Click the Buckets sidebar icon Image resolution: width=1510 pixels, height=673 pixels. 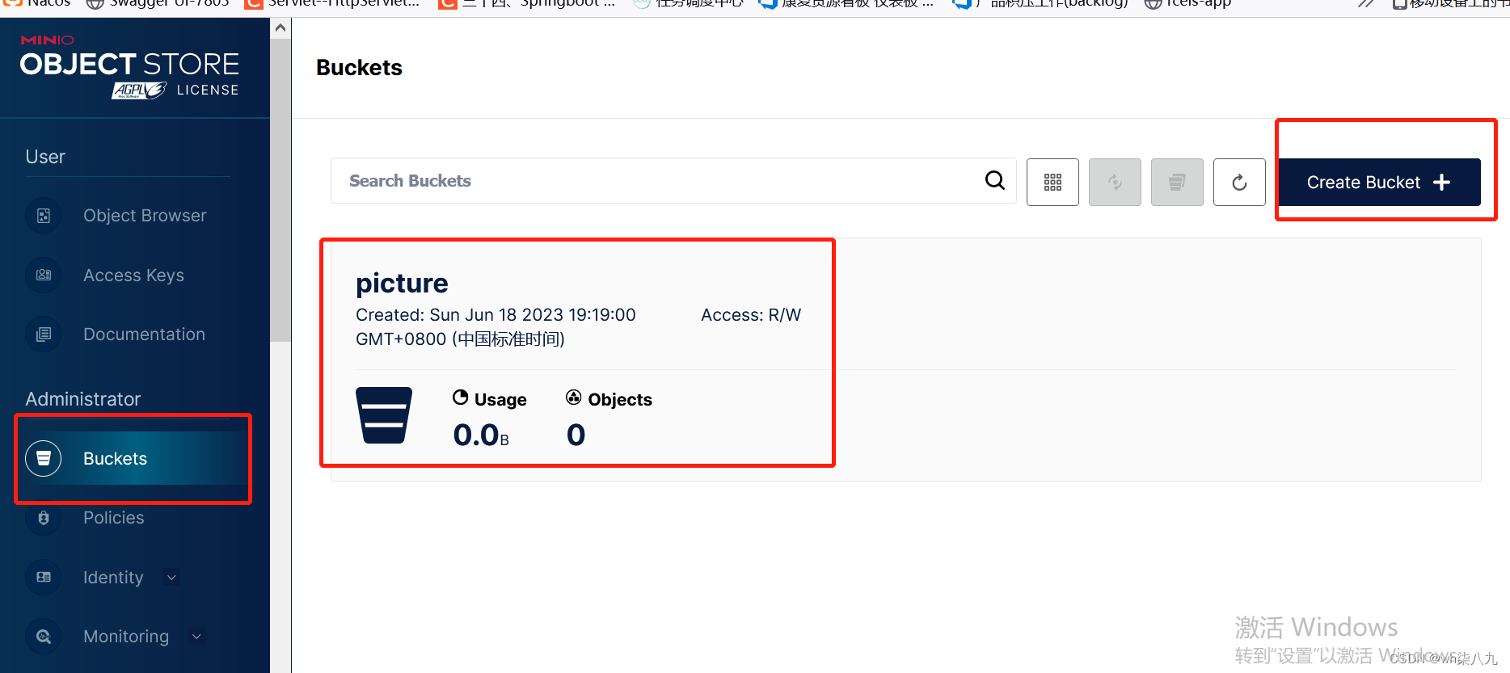pos(44,458)
